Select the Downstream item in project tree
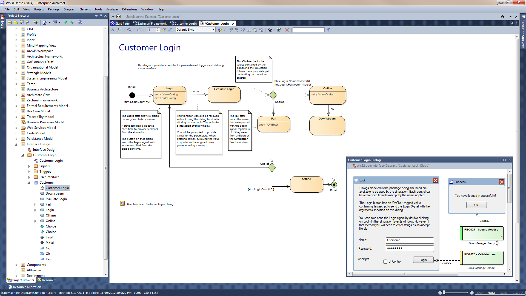This screenshot has height=296, width=526. (55, 193)
